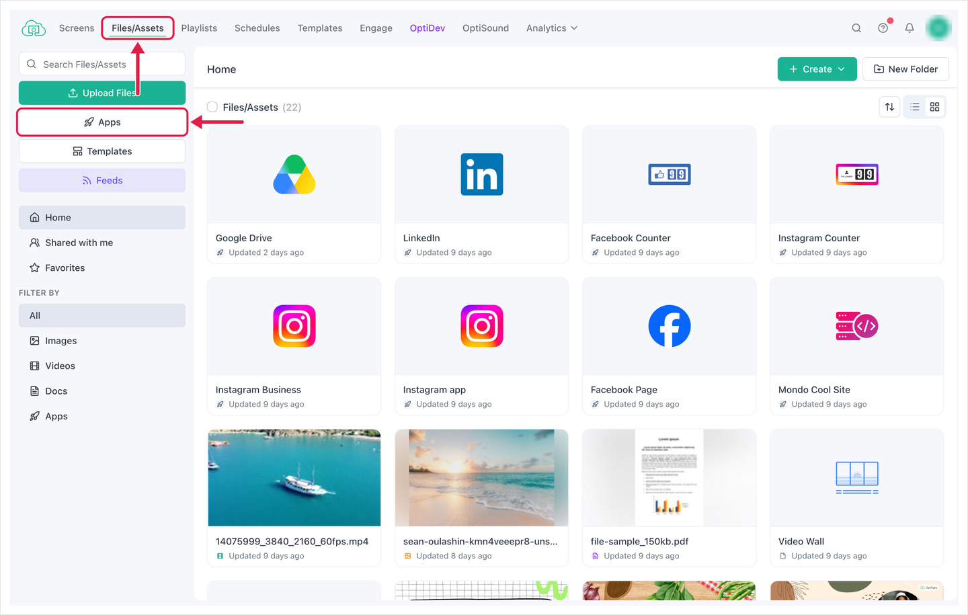Open the OptiSound tab
Image resolution: width=968 pixels, height=615 pixels.
coord(485,28)
